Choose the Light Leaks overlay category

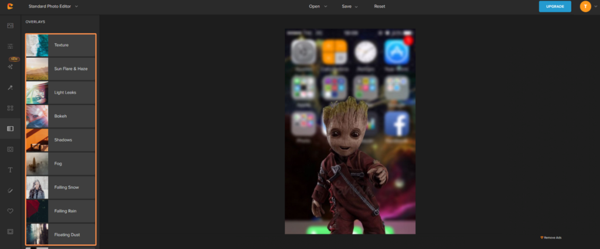[60, 92]
